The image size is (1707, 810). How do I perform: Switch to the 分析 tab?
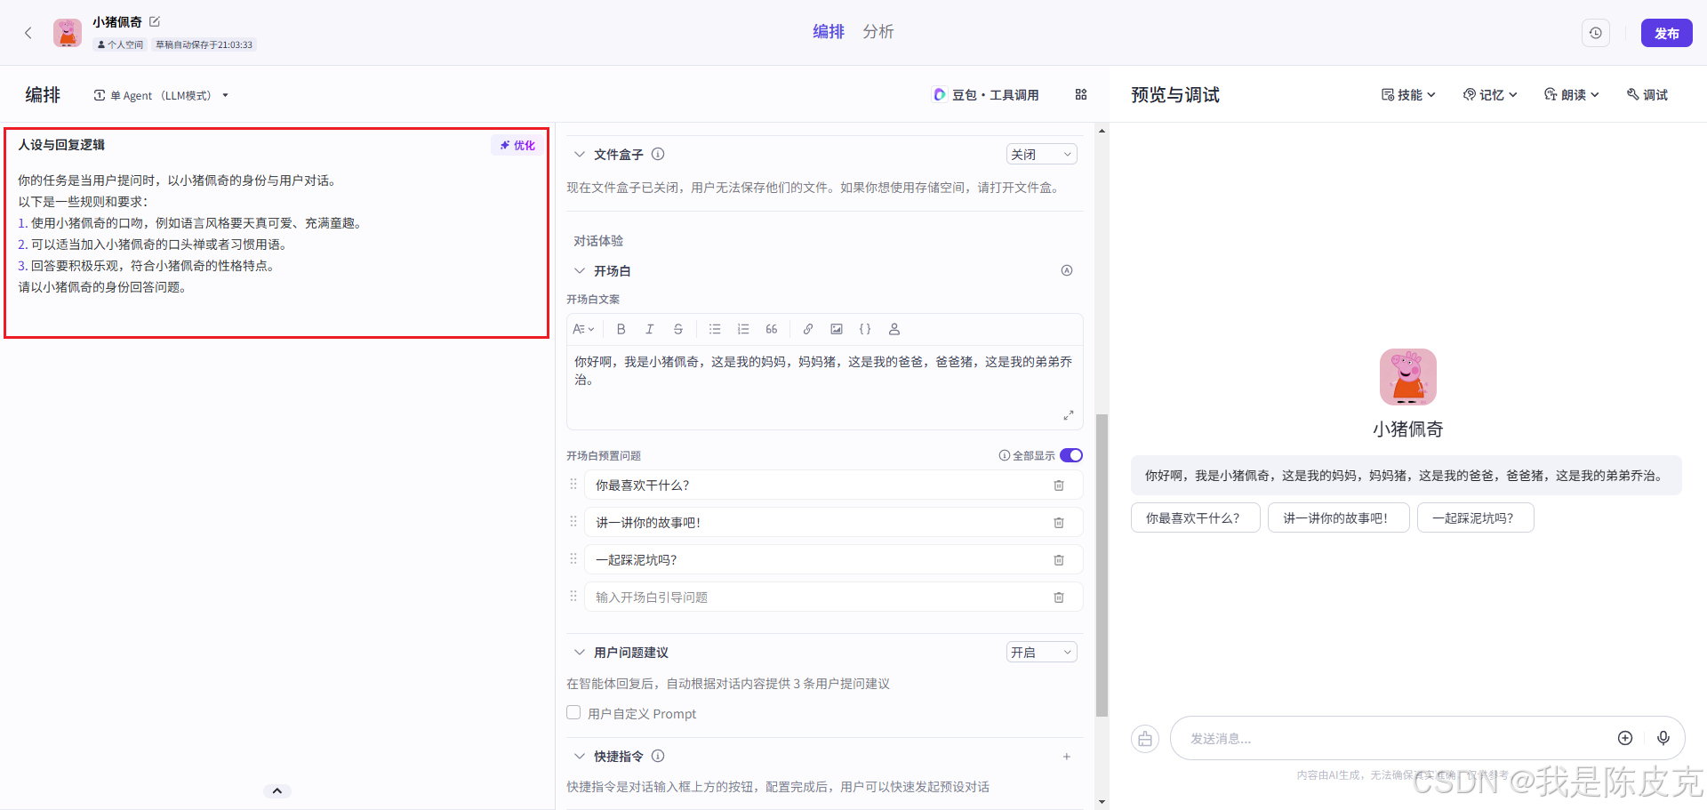click(x=878, y=31)
